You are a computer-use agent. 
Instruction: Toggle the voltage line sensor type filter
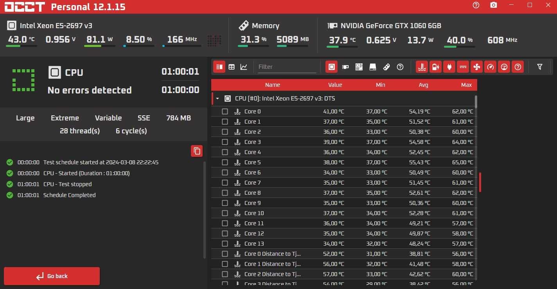click(463, 67)
